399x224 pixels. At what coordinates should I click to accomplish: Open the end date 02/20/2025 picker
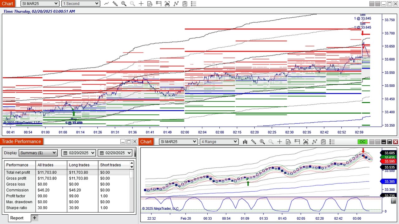[115, 153]
